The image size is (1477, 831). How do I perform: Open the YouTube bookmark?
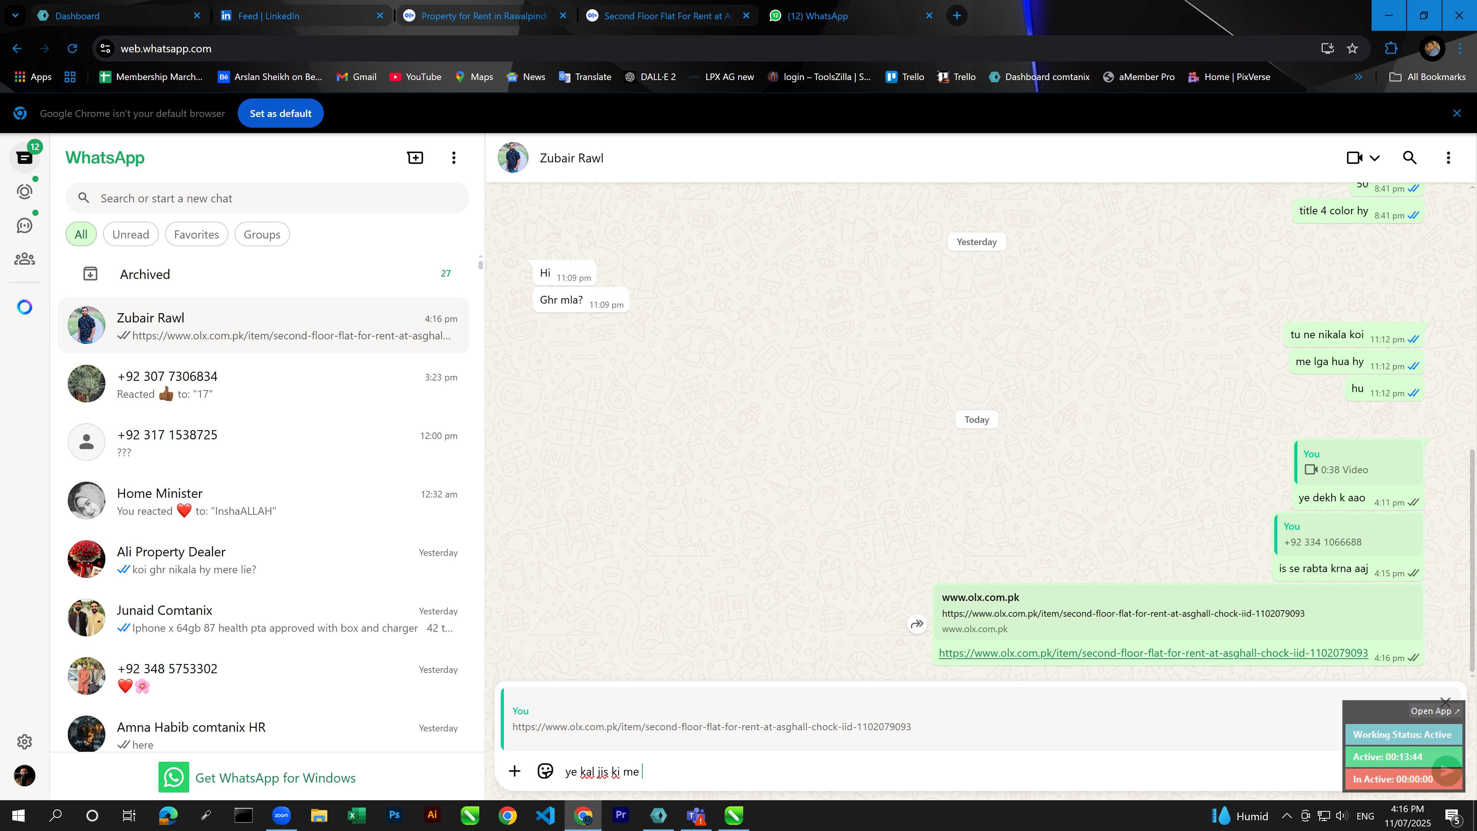(x=415, y=77)
